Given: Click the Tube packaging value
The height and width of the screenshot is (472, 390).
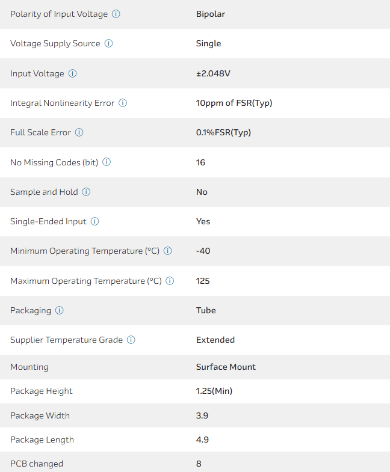Looking at the screenshot, I should tap(206, 310).
